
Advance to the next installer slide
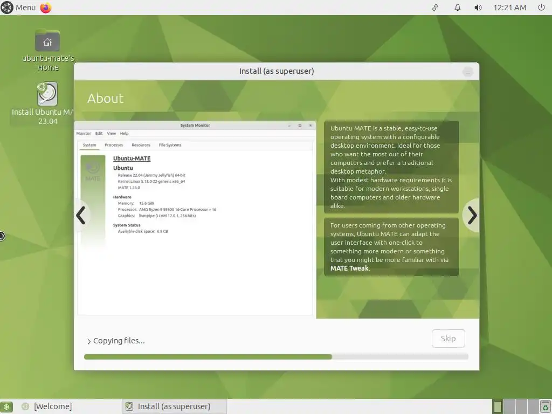pos(472,215)
